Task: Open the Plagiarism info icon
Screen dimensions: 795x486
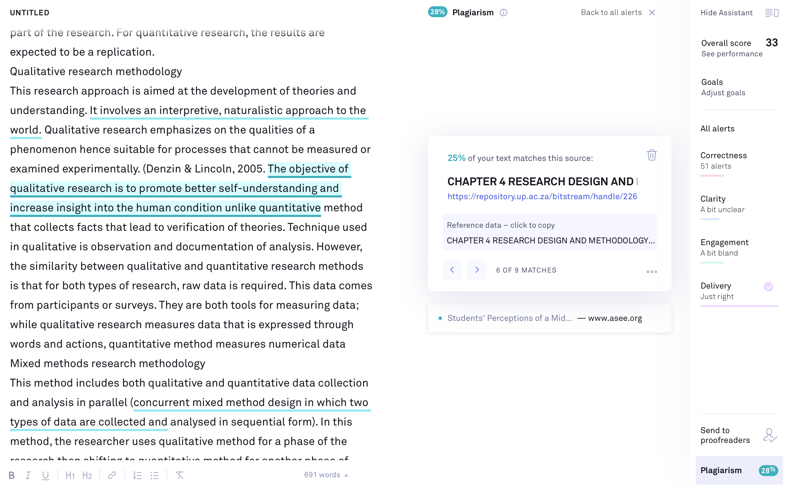Action: click(x=503, y=13)
